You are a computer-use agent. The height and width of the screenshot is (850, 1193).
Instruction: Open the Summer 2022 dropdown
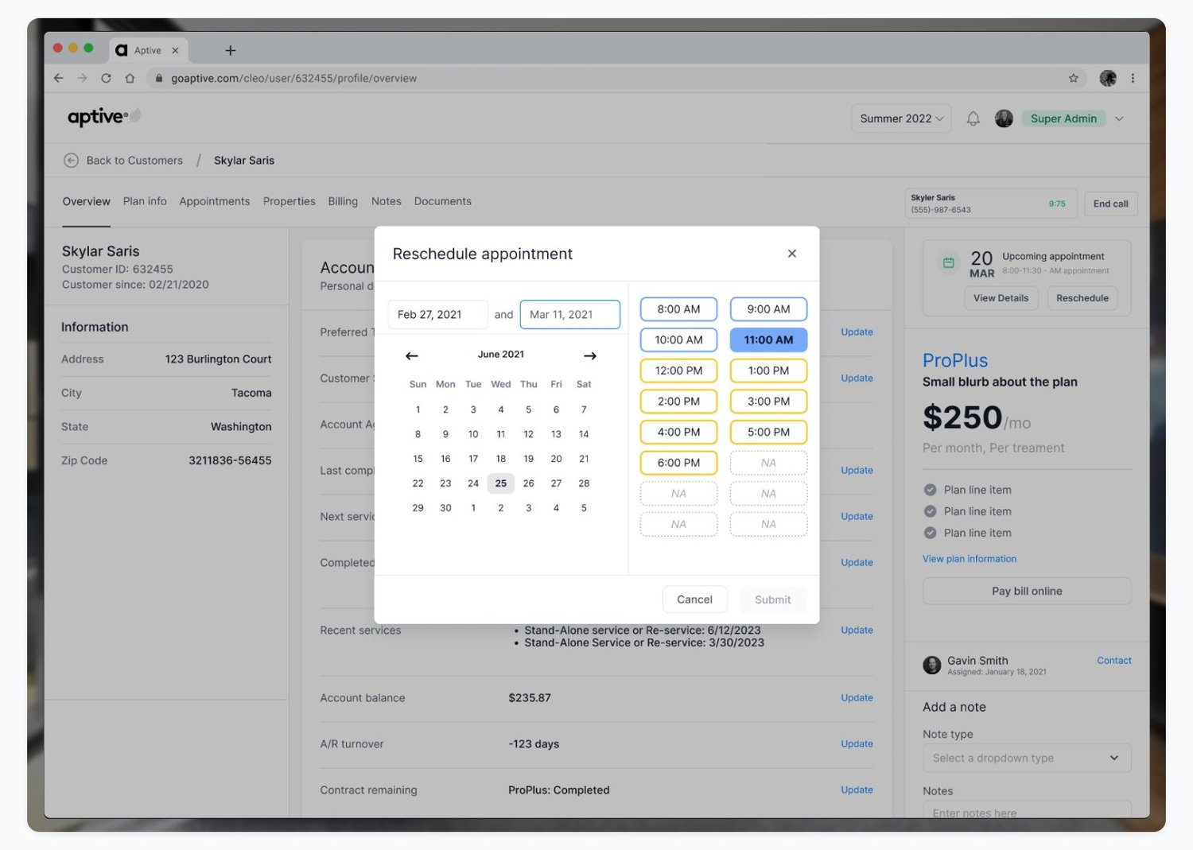[901, 118]
